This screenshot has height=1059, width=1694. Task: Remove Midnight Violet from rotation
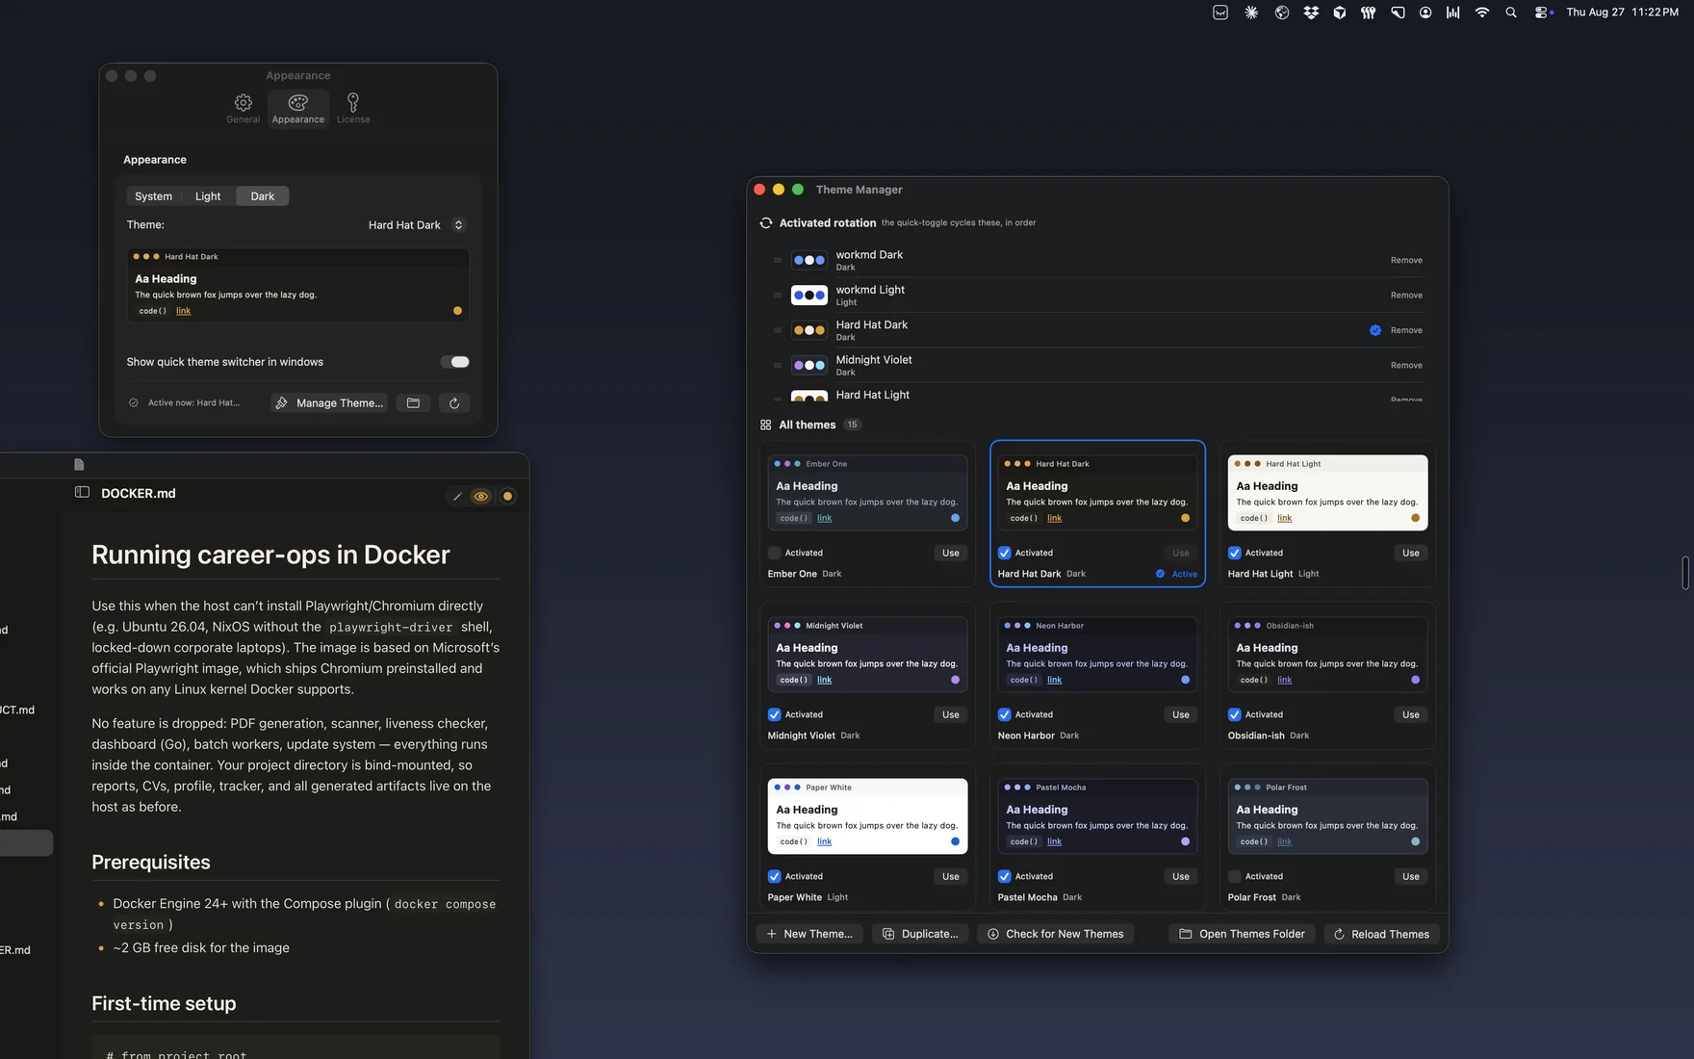[1406, 365]
